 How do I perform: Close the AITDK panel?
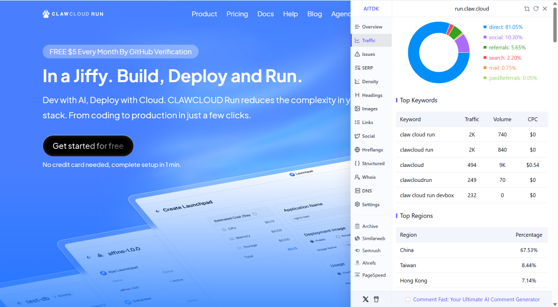click(x=545, y=9)
